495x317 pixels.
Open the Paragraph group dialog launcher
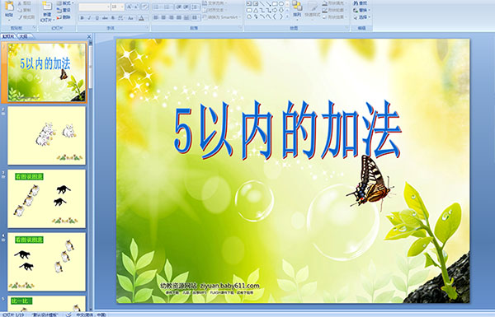(240, 28)
